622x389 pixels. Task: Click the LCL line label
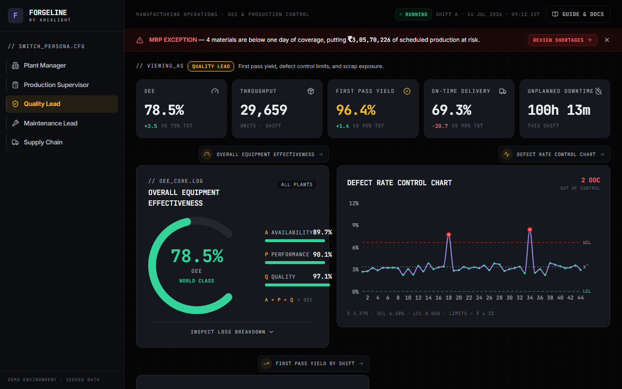(x=587, y=291)
